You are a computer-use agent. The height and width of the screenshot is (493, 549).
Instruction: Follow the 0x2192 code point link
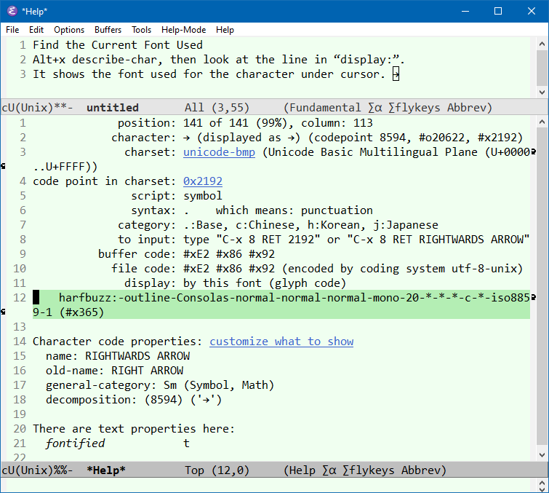[203, 181]
